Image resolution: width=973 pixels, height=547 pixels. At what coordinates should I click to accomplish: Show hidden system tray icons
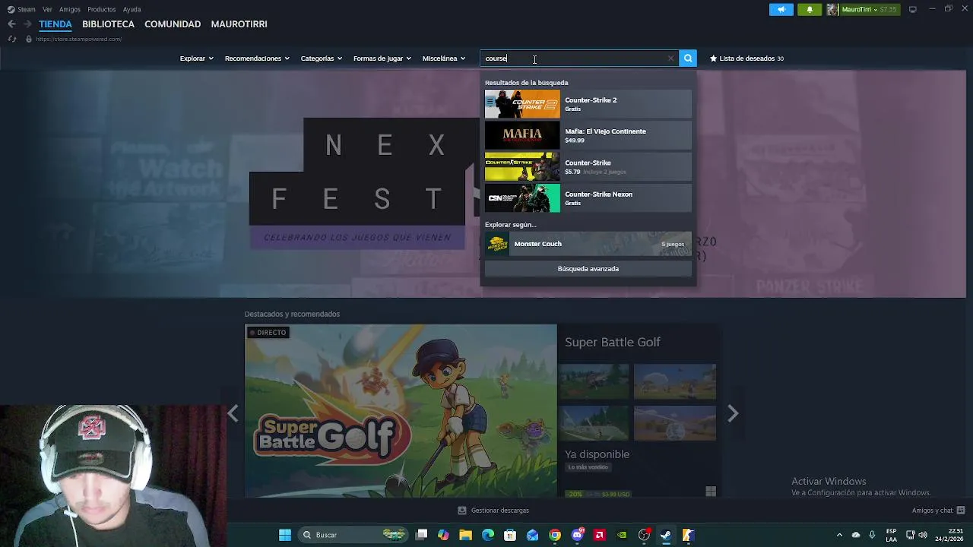(x=839, y=535)
